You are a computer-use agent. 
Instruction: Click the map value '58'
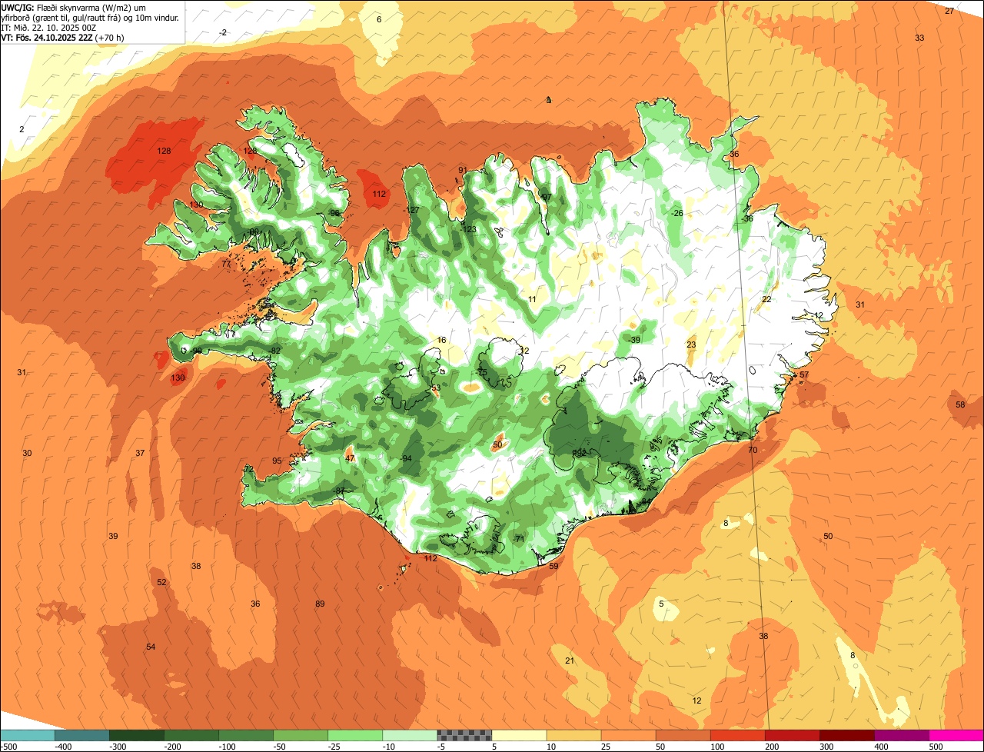[960, 404]
